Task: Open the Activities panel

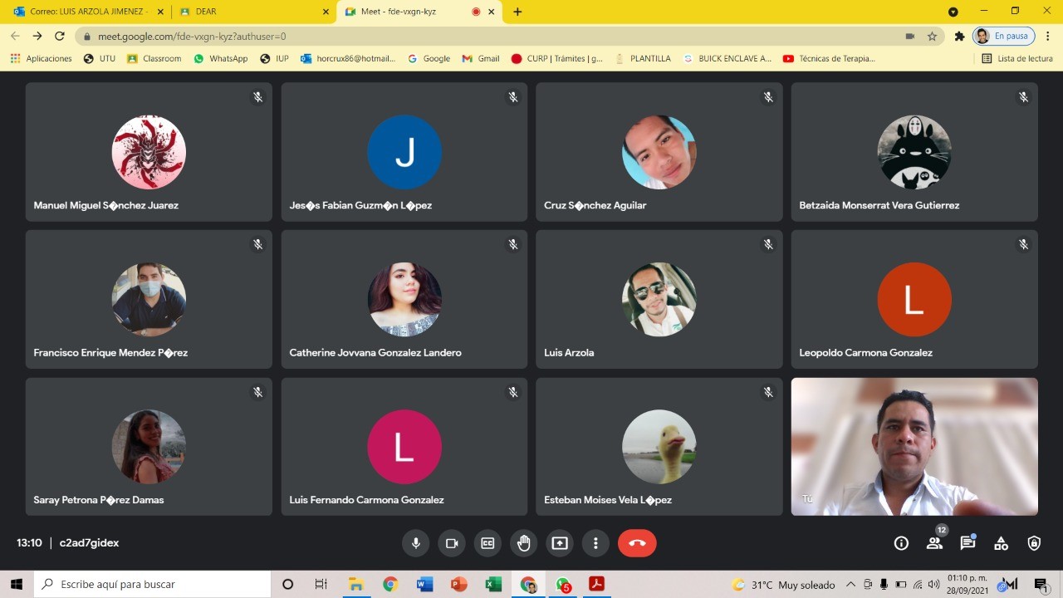Action: click(x=1001, y=543)
